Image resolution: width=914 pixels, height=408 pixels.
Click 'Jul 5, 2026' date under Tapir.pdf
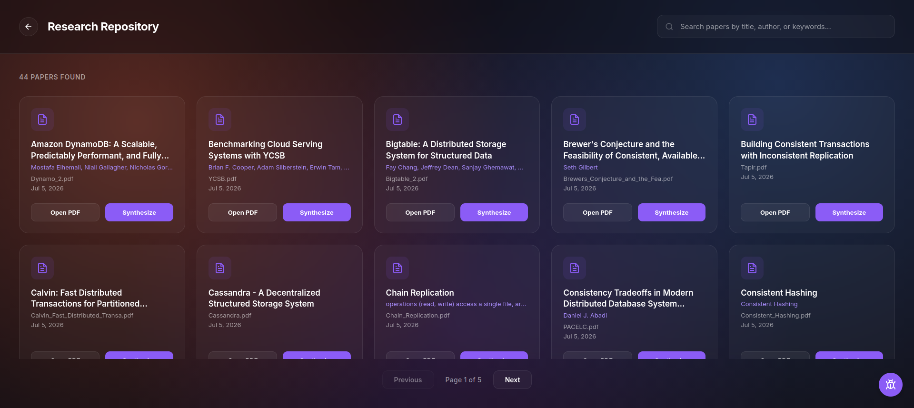pos(757,177)
